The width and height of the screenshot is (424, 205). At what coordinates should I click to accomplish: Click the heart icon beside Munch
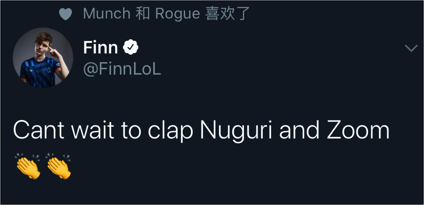(x=65, y=14)
